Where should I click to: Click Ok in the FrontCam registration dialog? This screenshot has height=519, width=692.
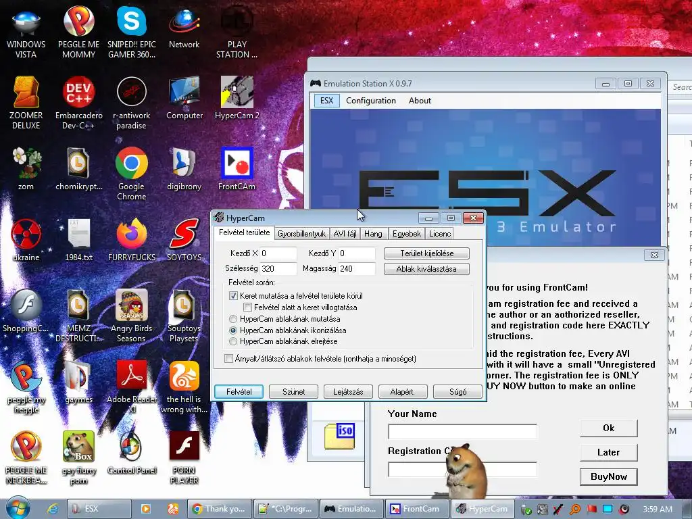pos(609,428)
